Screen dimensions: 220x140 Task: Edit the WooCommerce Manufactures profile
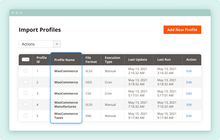189,105
